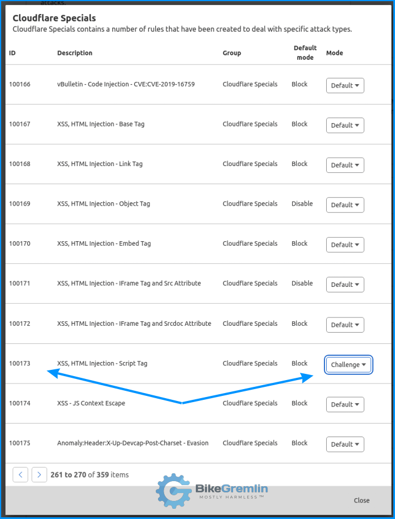Select rule ID 100174

point(20,403)
